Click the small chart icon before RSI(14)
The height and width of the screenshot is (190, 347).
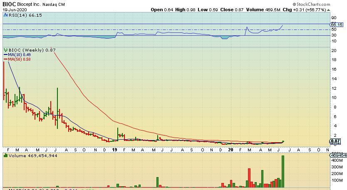point(5,15)
